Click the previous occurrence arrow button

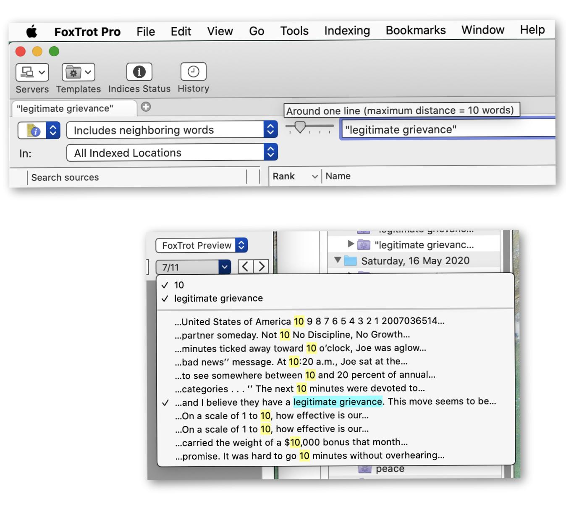click(x=246, y=266)
